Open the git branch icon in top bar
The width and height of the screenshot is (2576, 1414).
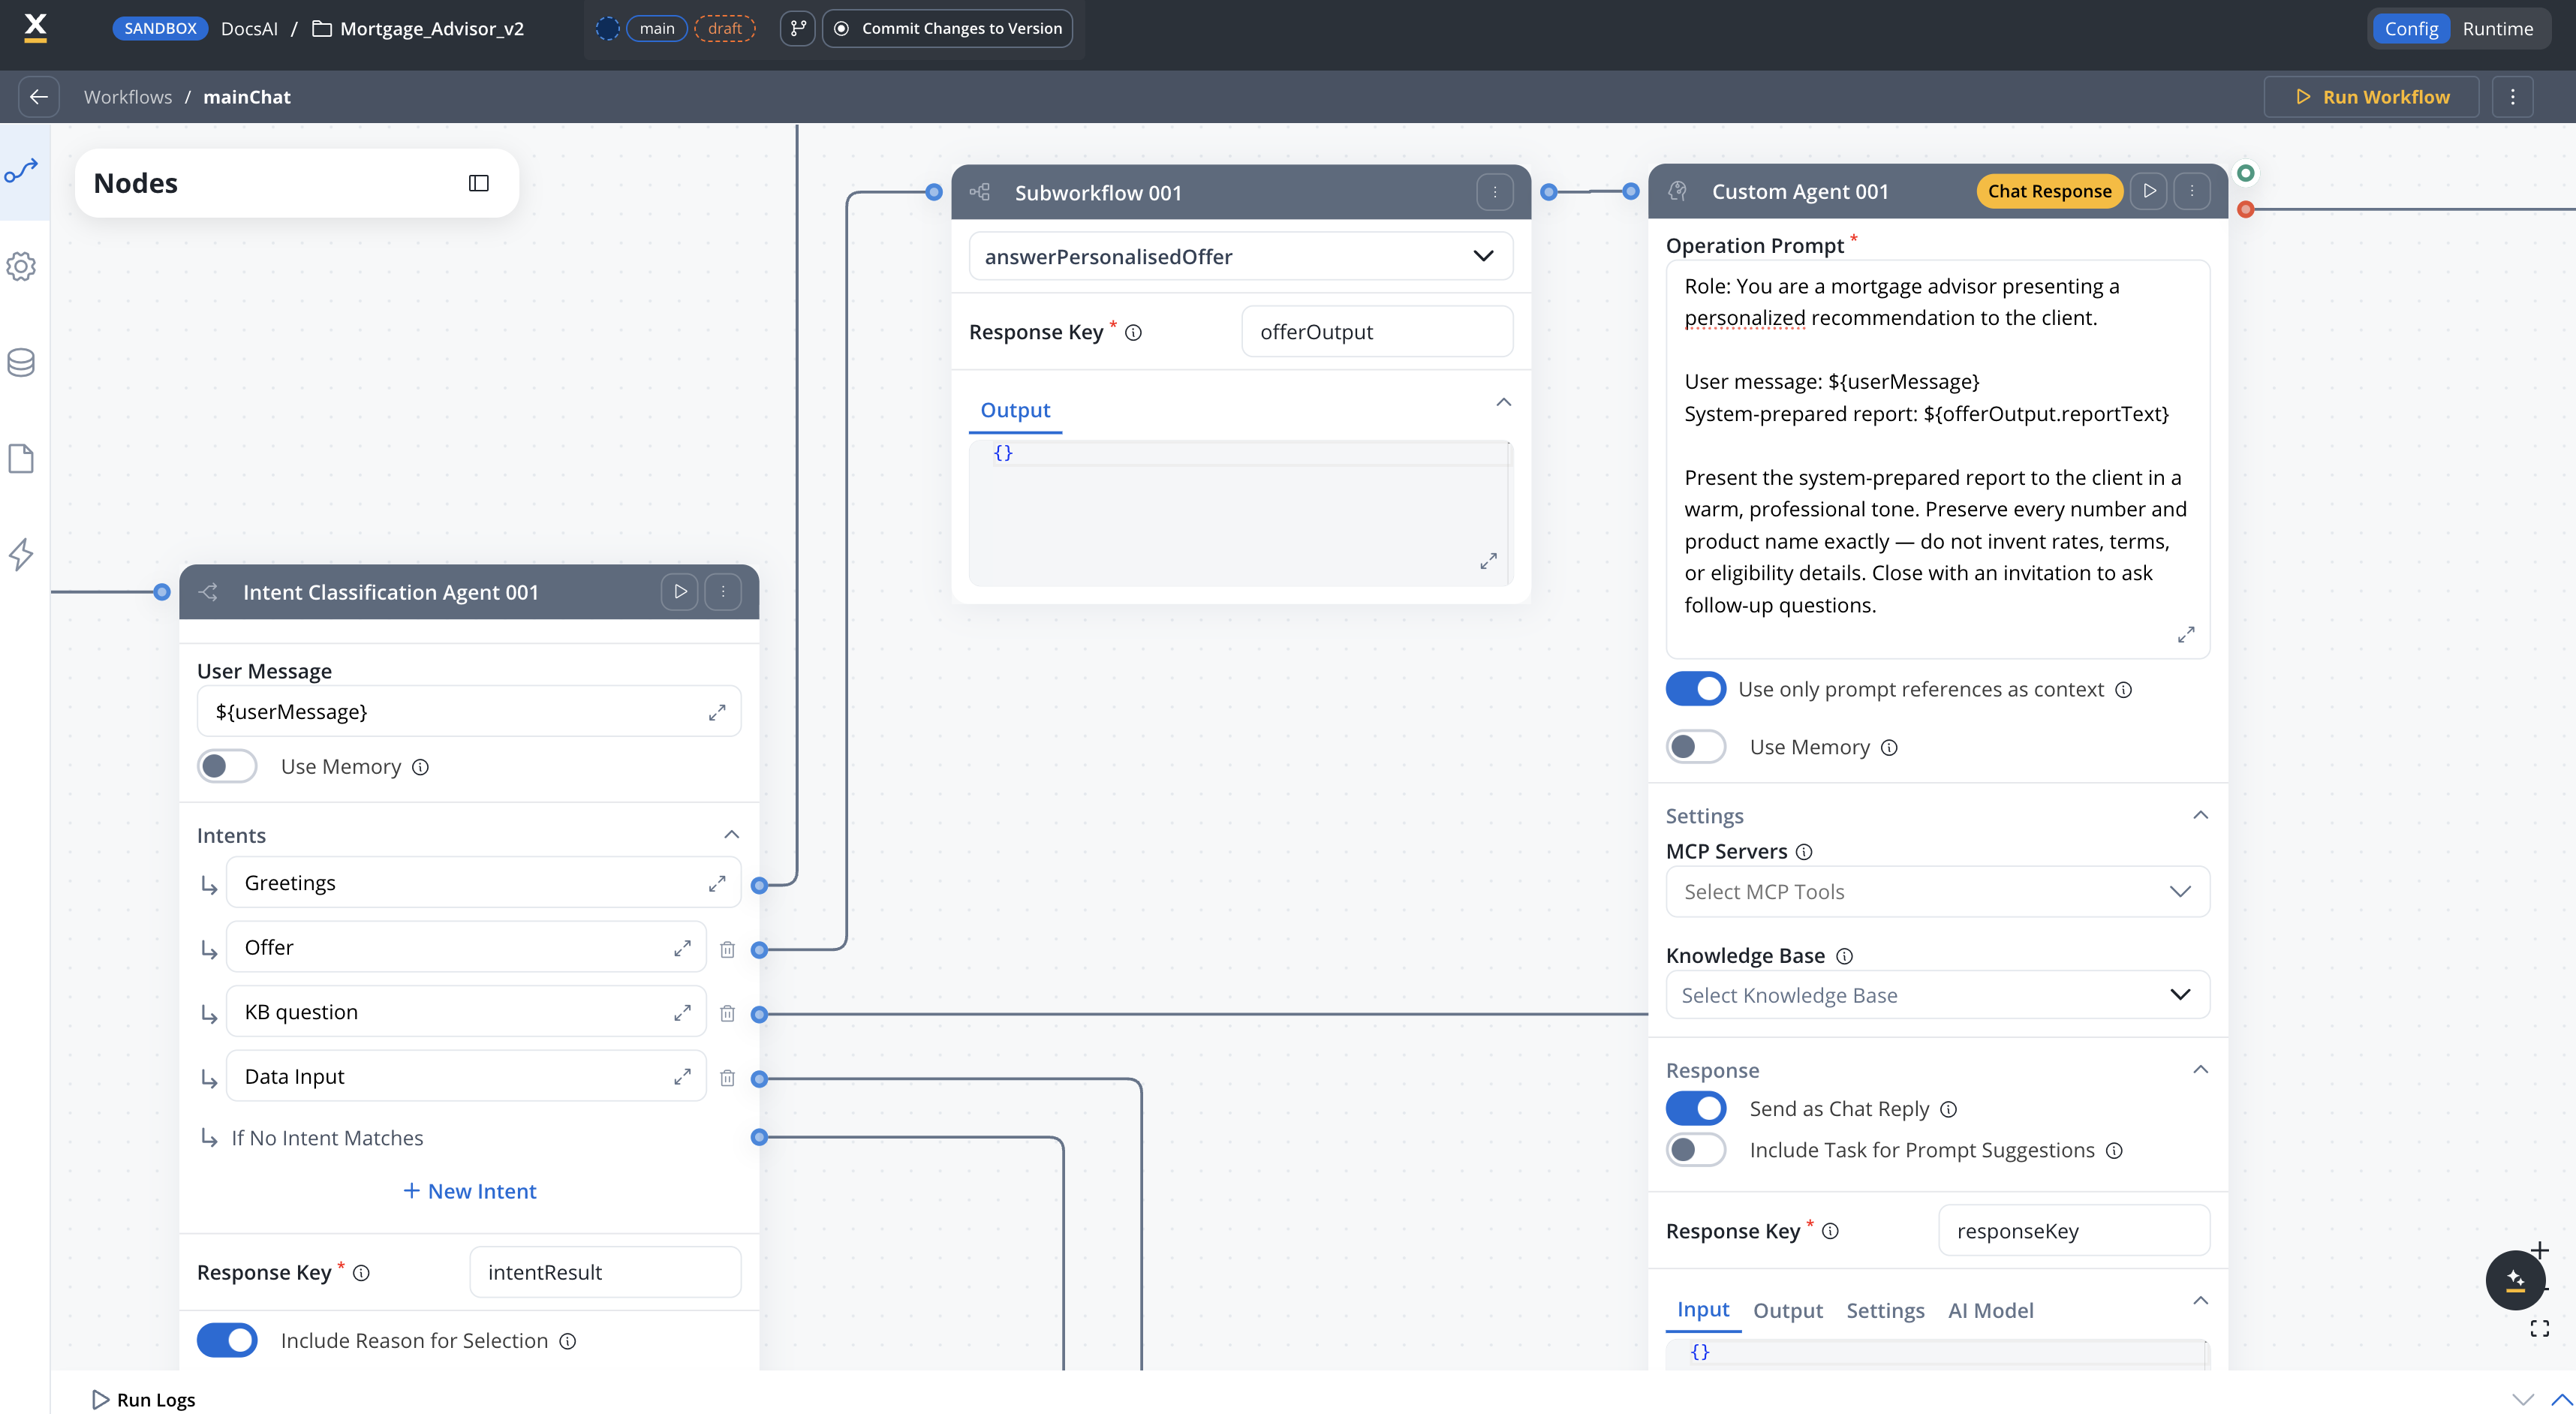tap(797, 28)
